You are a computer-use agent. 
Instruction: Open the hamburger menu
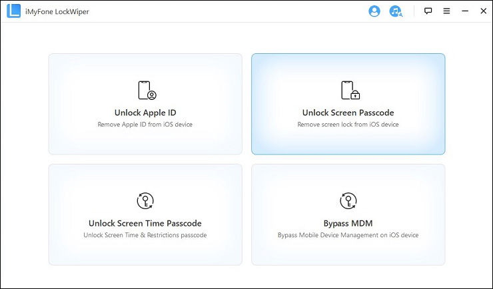coord(446,11)
